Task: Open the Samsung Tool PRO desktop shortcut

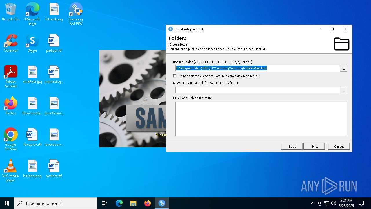Action: coord(76,14)
